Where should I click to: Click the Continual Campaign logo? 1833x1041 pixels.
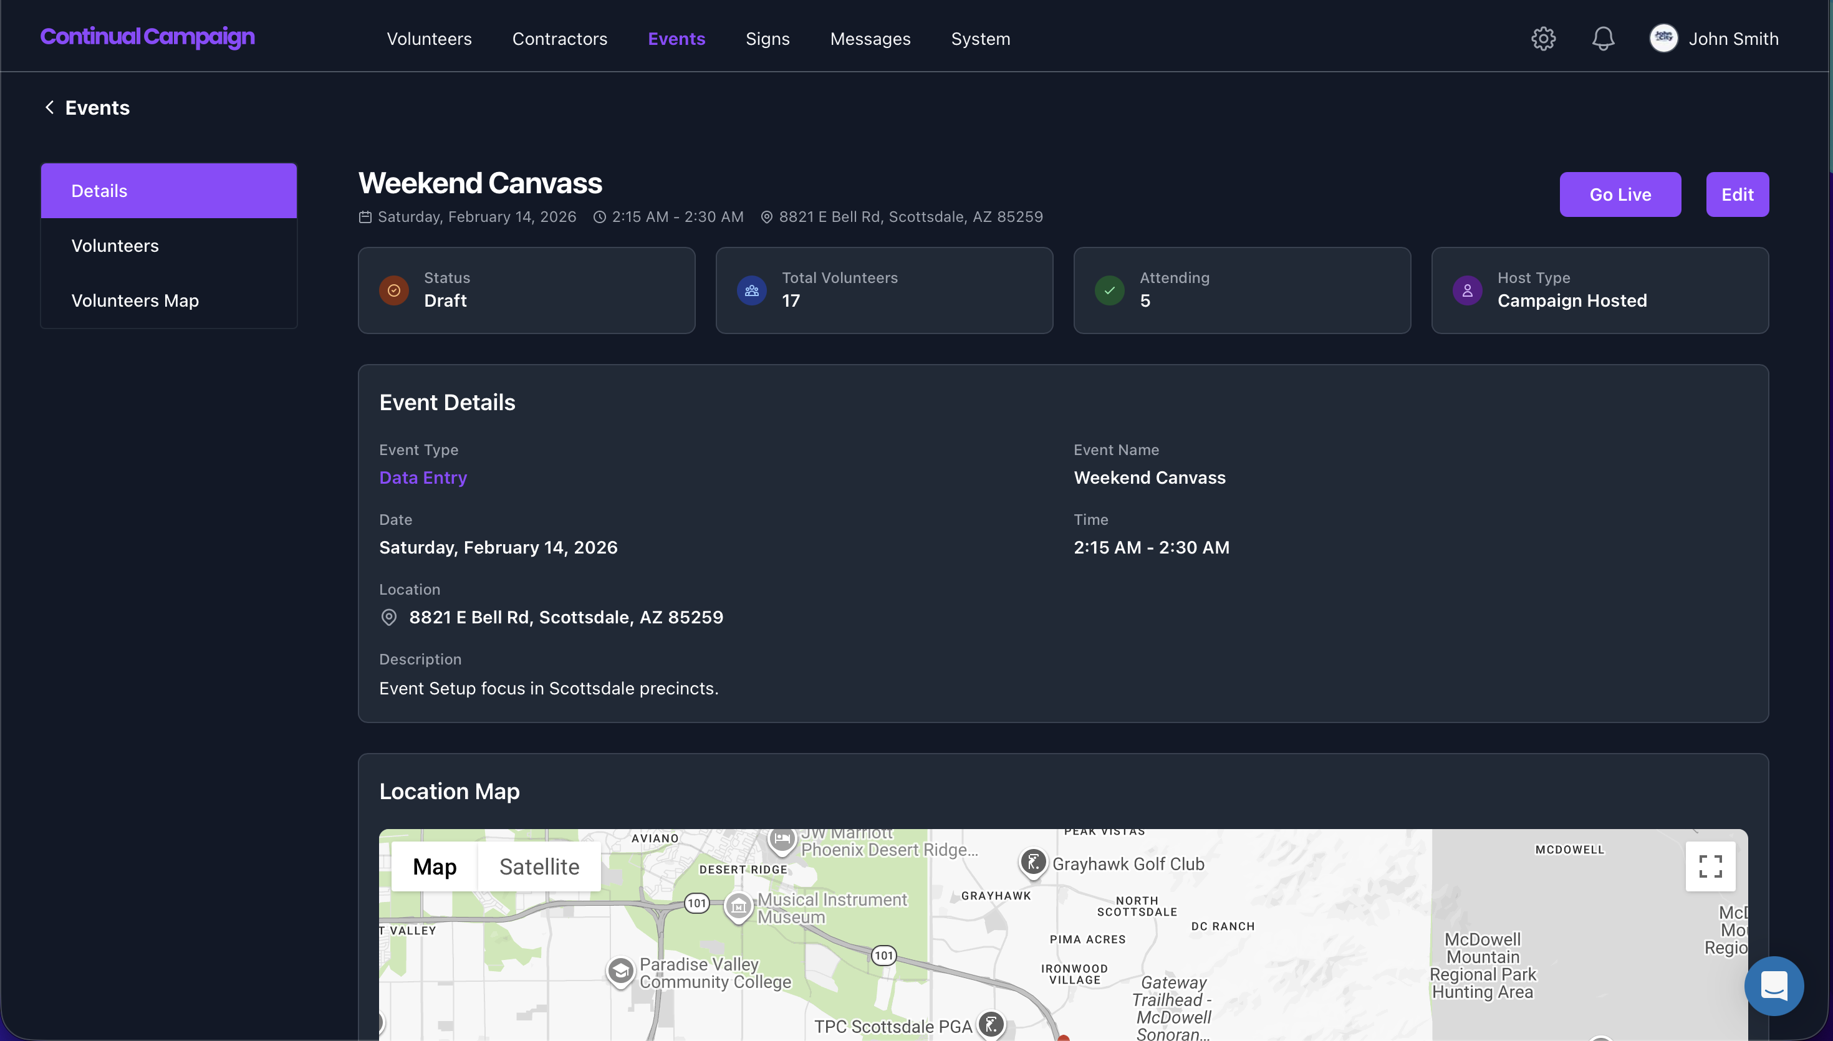pyautogui.click(x=147, y=36)
